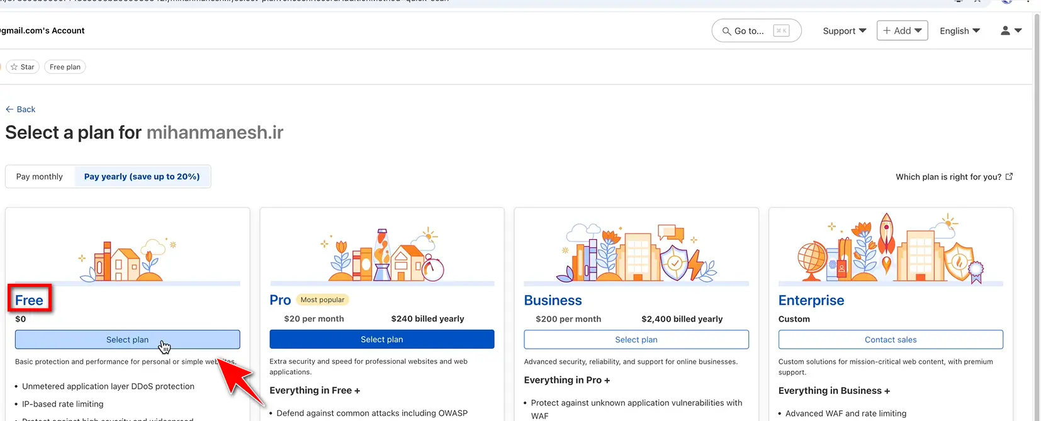Screen dimensions: 1041x421
Task: Click Everything in Pro + heading
Action: tap(567, 380)
